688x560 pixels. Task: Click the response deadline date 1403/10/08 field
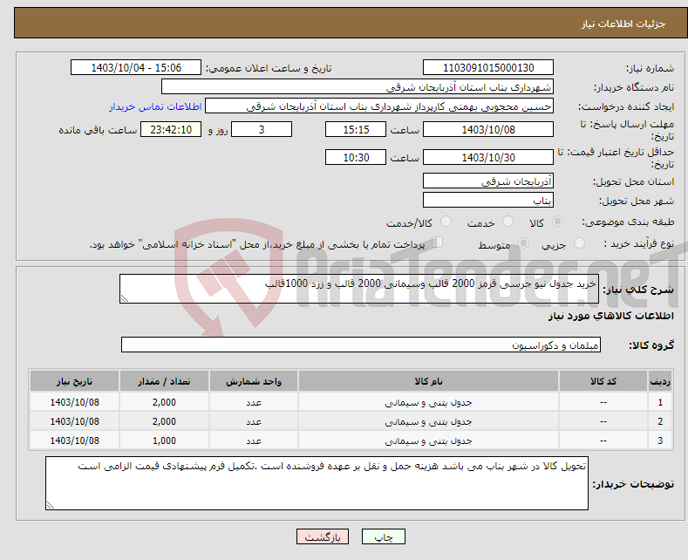tap(488, 129)
